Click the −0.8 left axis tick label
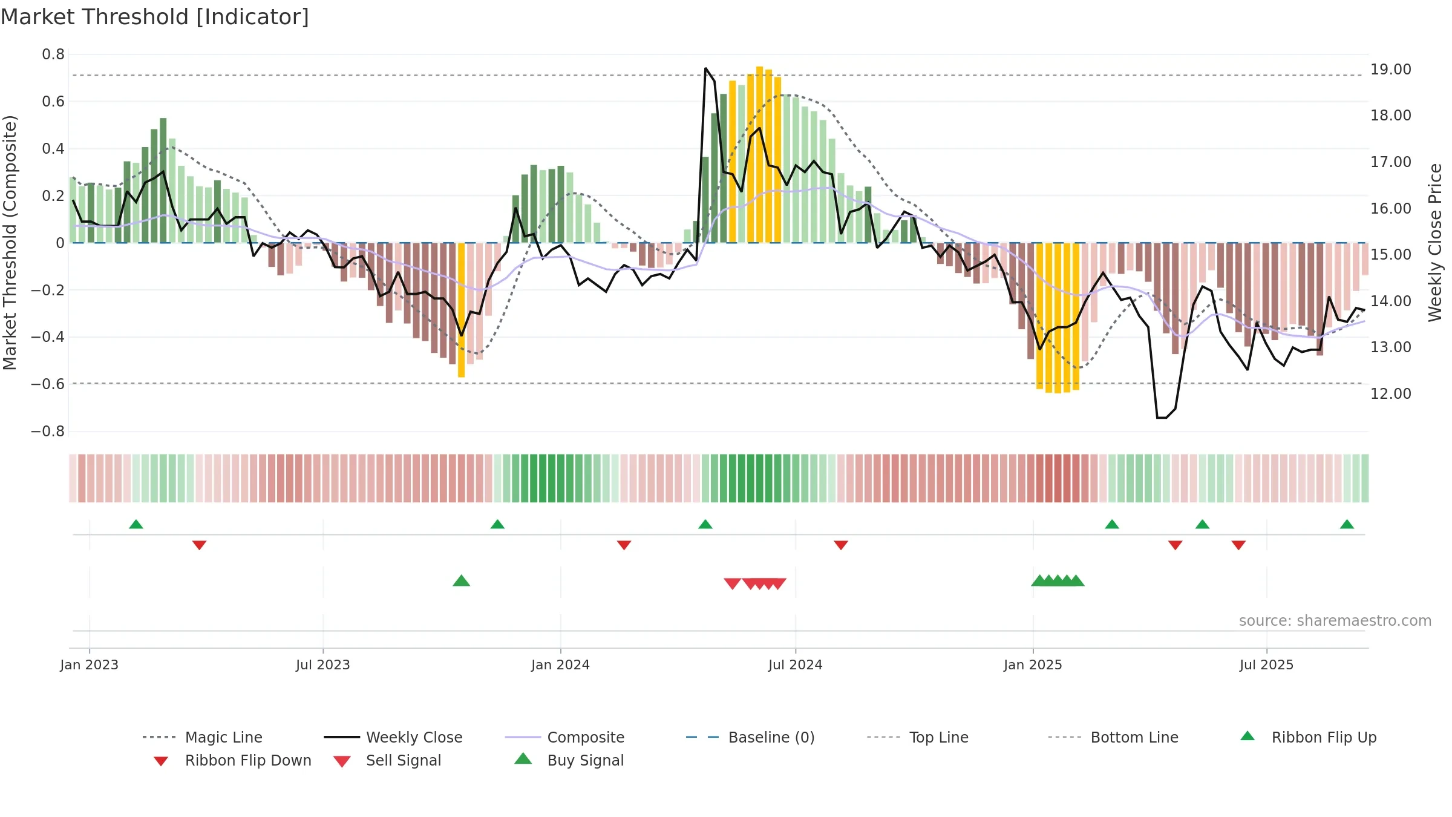This screenshot has height=817, width=1452. coord(48,431)
